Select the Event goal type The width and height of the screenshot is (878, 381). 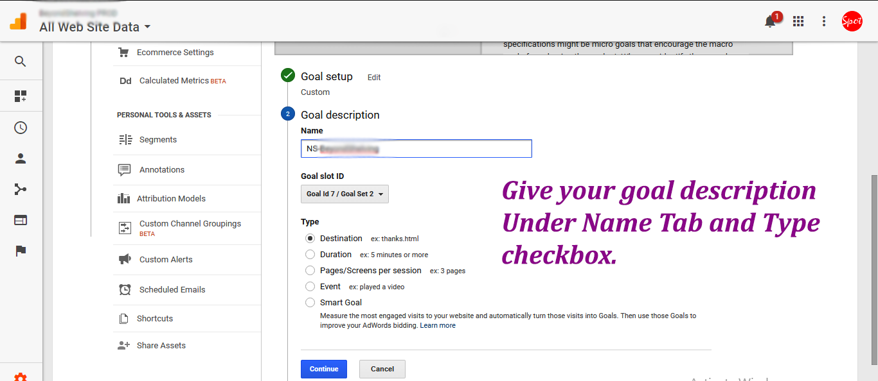click(x=310, y=287)
